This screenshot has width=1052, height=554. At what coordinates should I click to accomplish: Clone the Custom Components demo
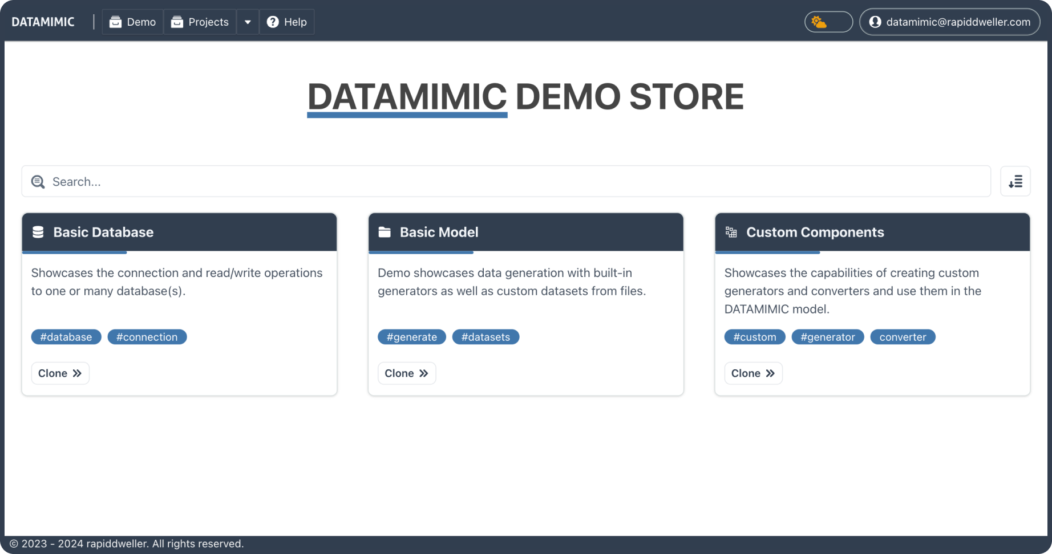coord(752,373)
